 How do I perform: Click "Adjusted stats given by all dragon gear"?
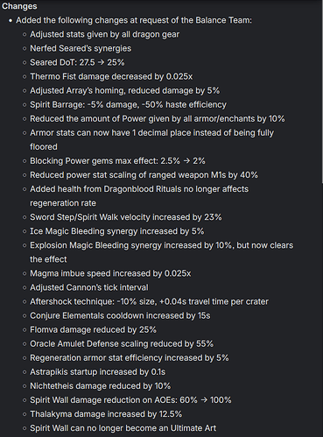coord(104,34)
